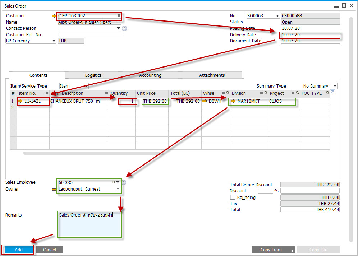Click the Delivery Date field
Image resolution: width=358 pixels, height=256 pixels.
(x=310, y=35)
